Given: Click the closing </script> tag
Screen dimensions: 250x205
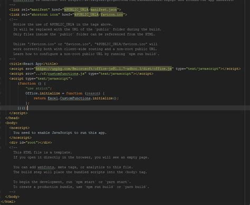Looking at the screenshot, I should click(x=18, y=113).
